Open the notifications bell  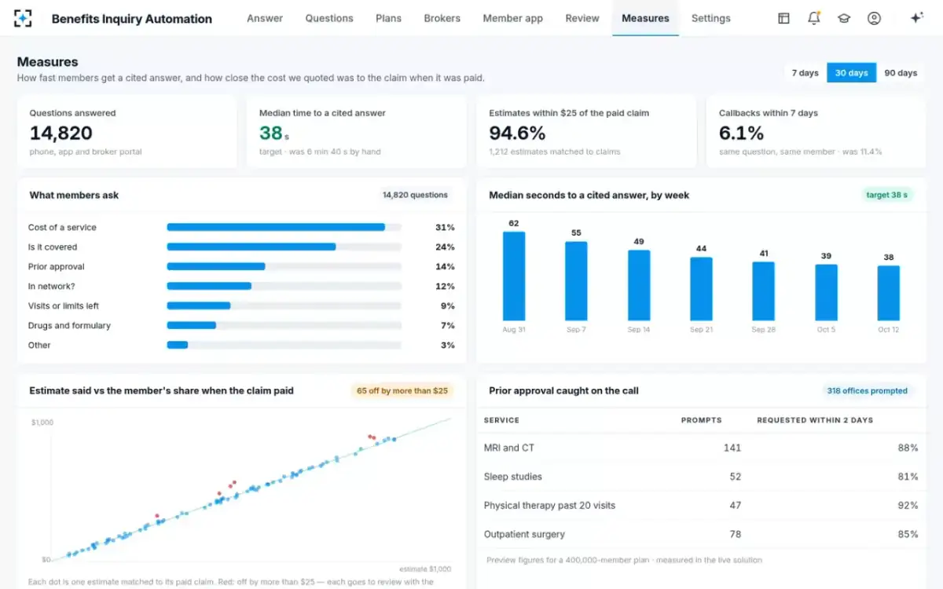[x=814, y=18]
